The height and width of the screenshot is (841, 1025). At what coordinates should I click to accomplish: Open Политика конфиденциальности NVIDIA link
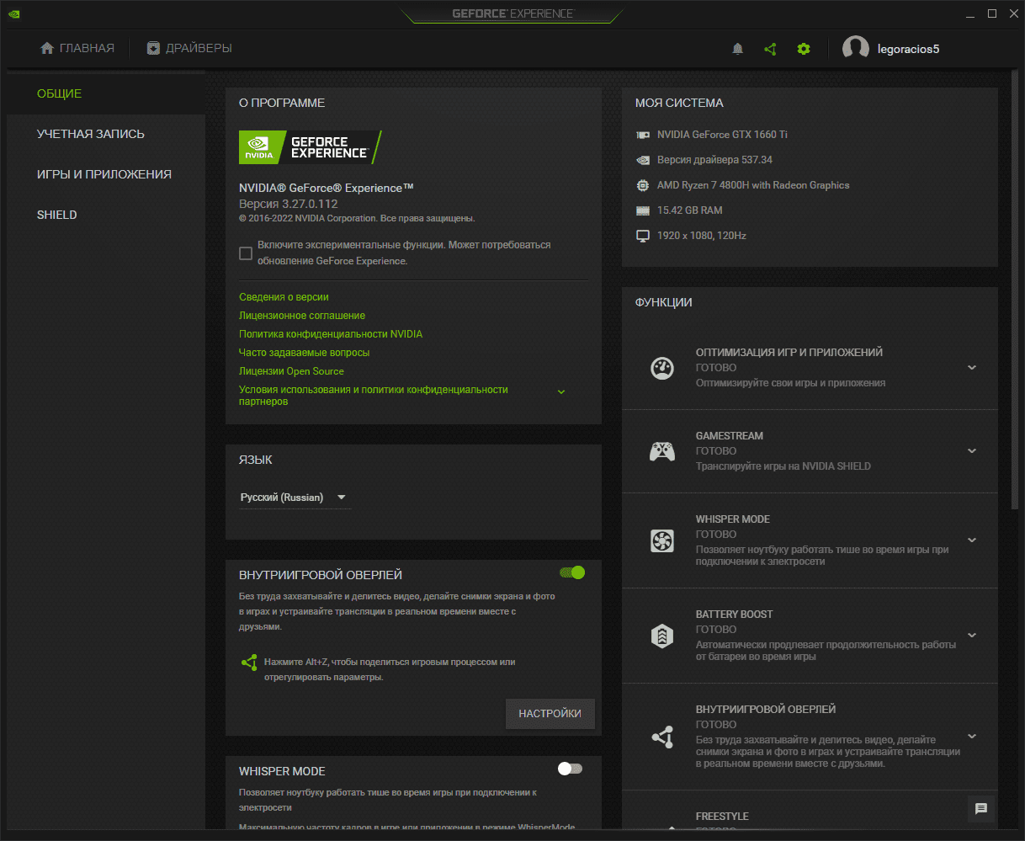tap(331, 334)
